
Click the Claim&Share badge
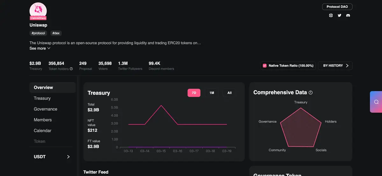coord(38,18)
